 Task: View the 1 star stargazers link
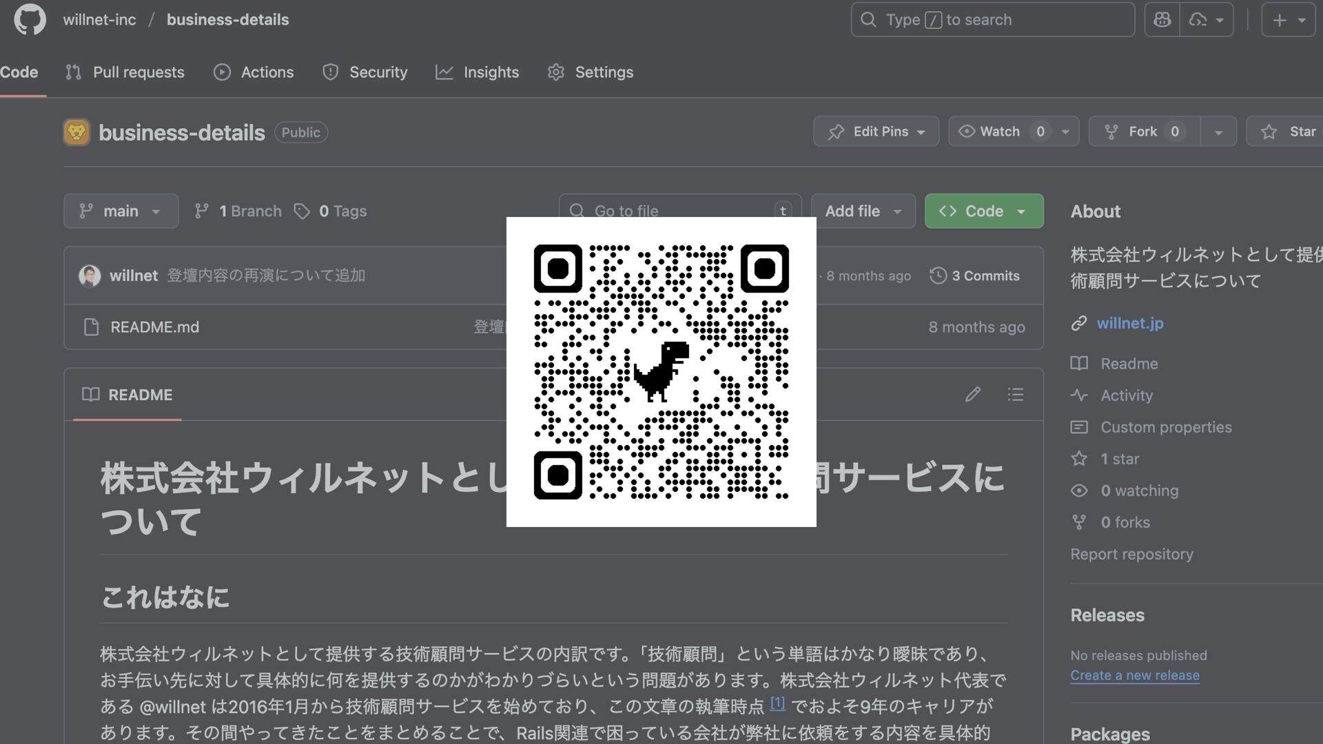click(x=1120, y=459)
